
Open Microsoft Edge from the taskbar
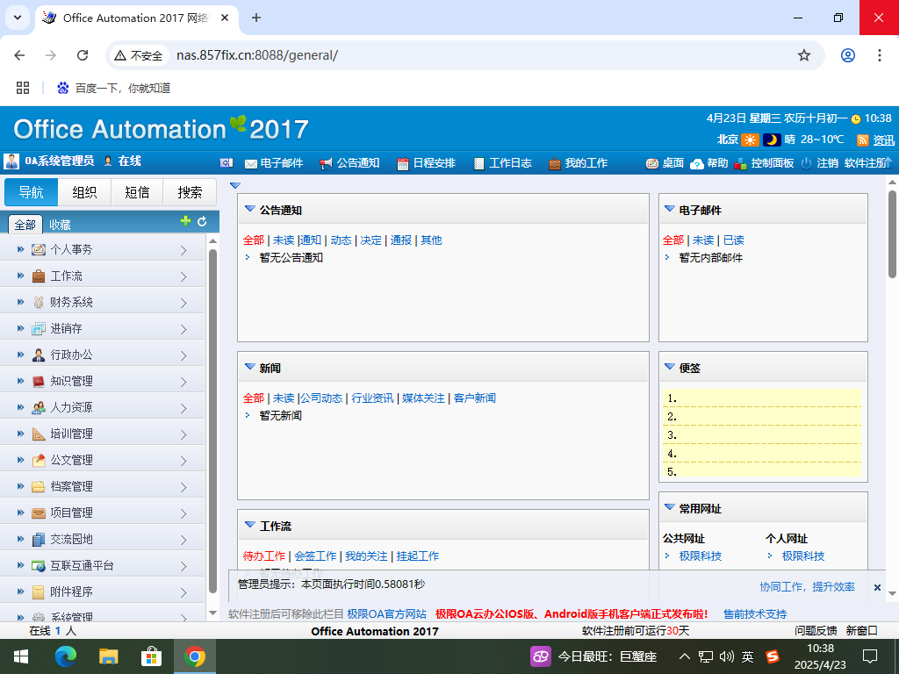coord(66,656)
